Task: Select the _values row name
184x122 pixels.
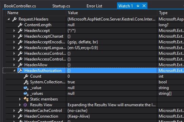Action: coord(37,93)
